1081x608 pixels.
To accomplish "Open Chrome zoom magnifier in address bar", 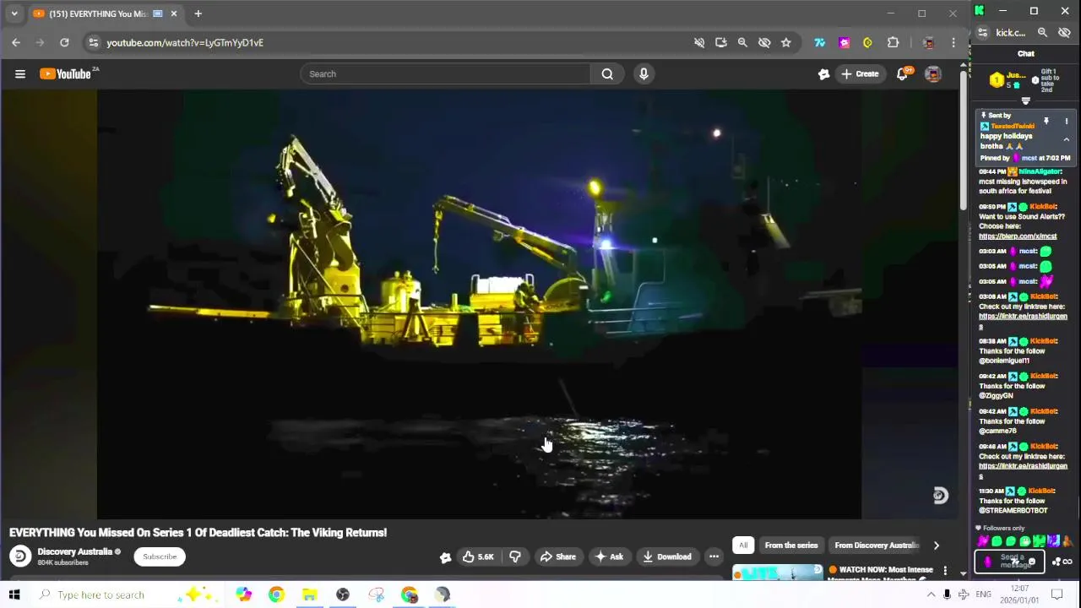I will (x=742, y=42).
